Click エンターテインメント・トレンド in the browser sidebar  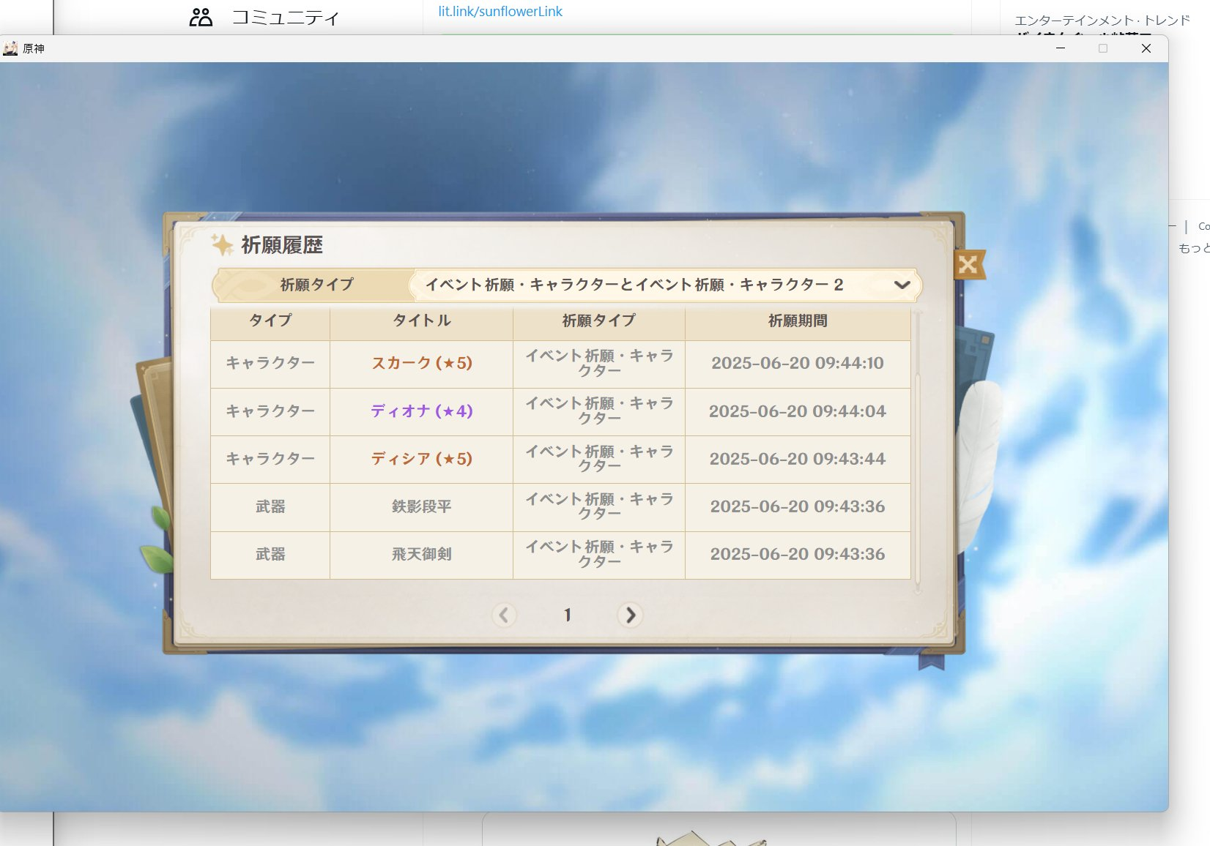pyautogui.click(x=1102, y=20)
